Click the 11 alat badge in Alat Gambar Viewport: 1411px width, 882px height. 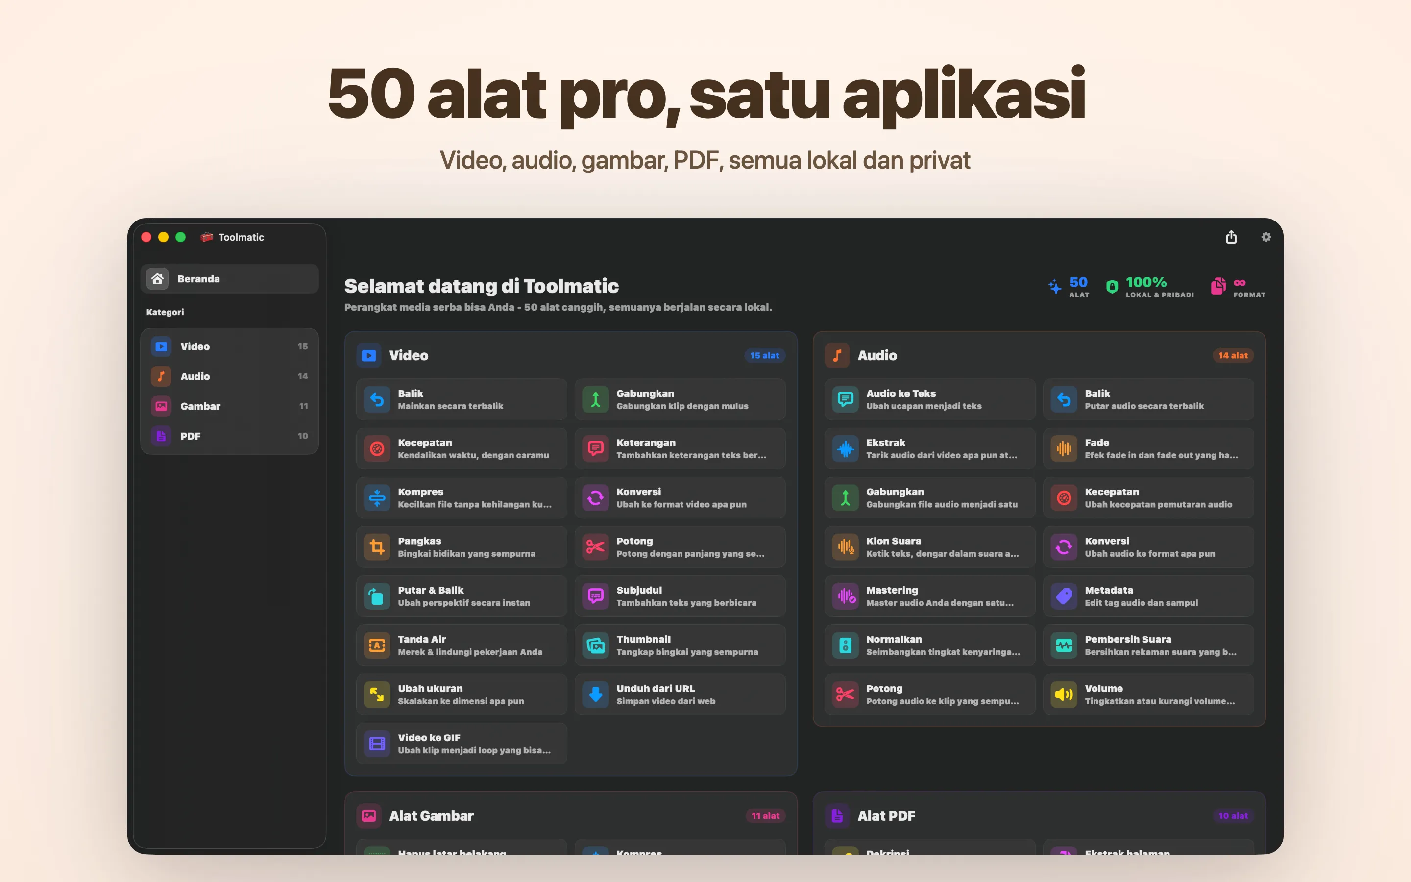[765, 815]
